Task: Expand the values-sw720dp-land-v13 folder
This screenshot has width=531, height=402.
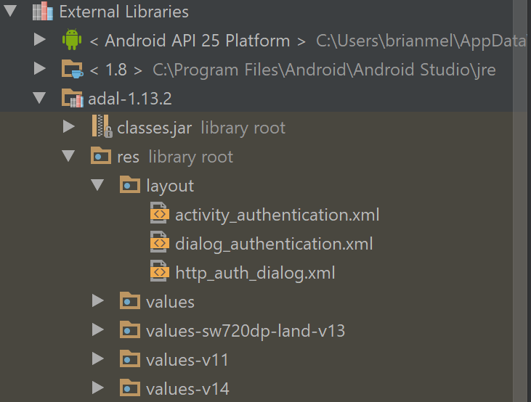Action: pos(98,330)
